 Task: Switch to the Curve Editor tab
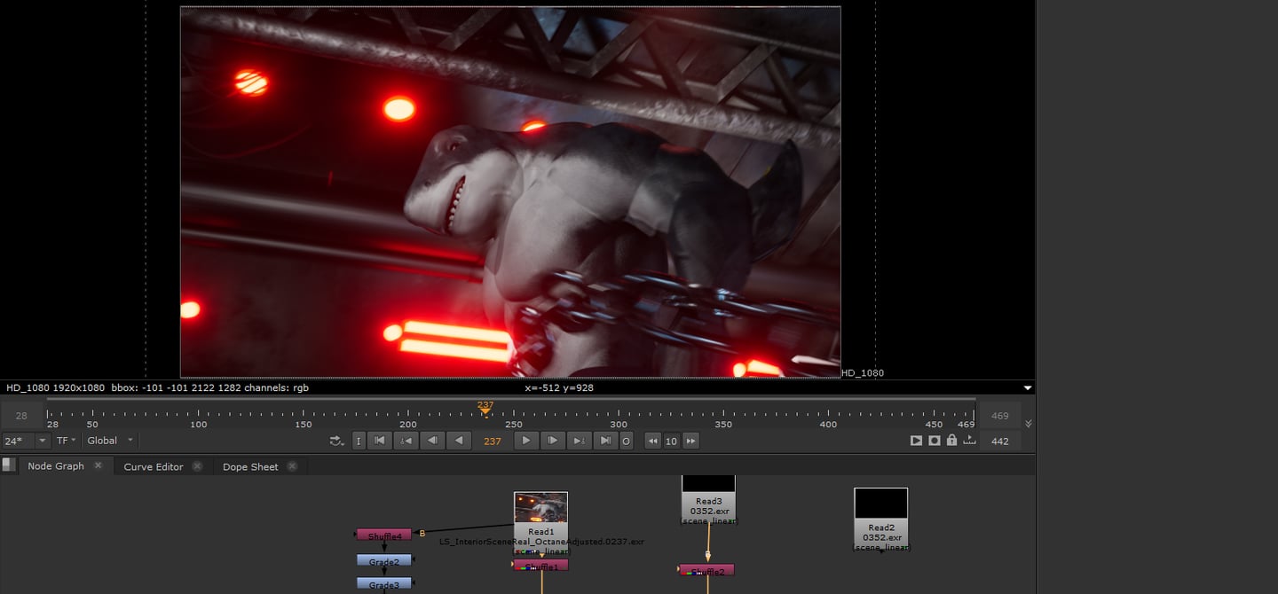[154, 466]
